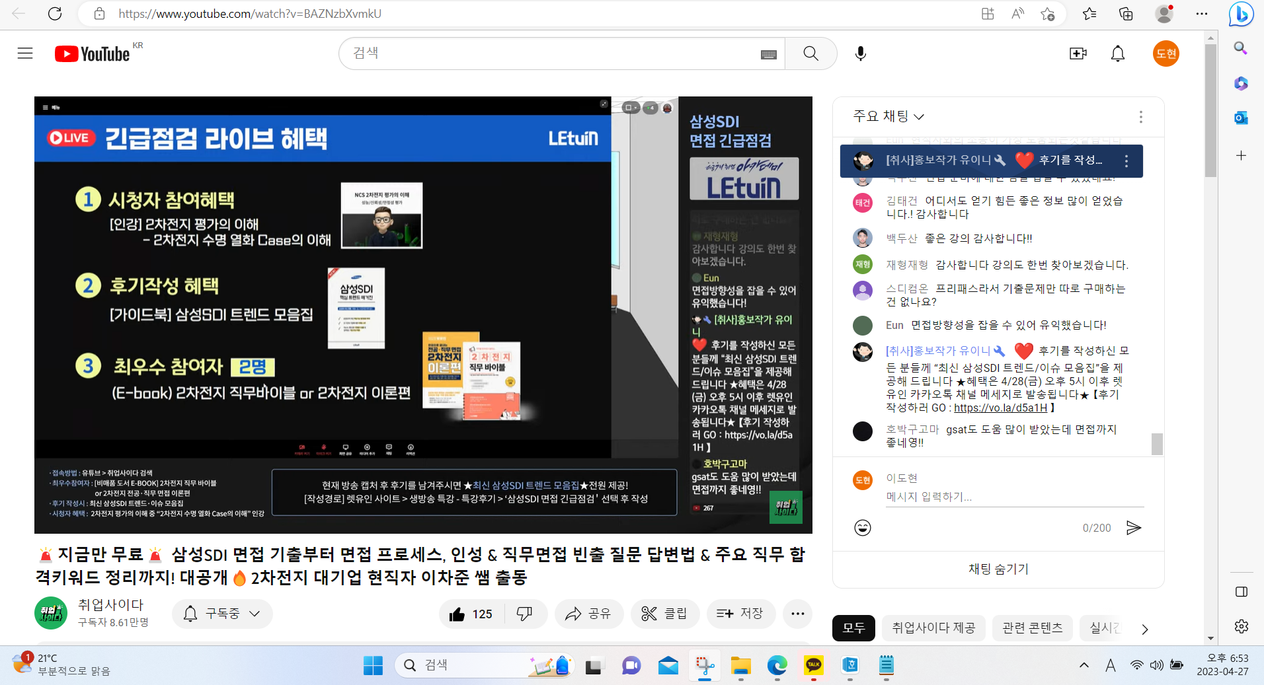Image resolution: width=1264 pixels, height=685 pixels.
Task: Open the YouTube hamburger guide menu
Action: coord(25,54)
